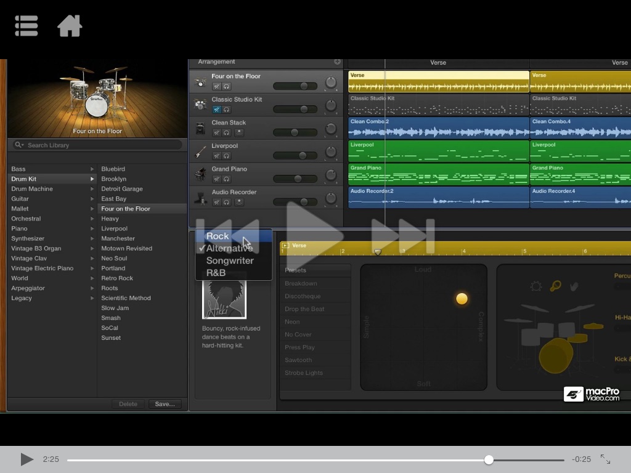The width and height of the screenshot is (631, 473).
Task: Select the maracas shaker percussion icon
Action: 556,286
